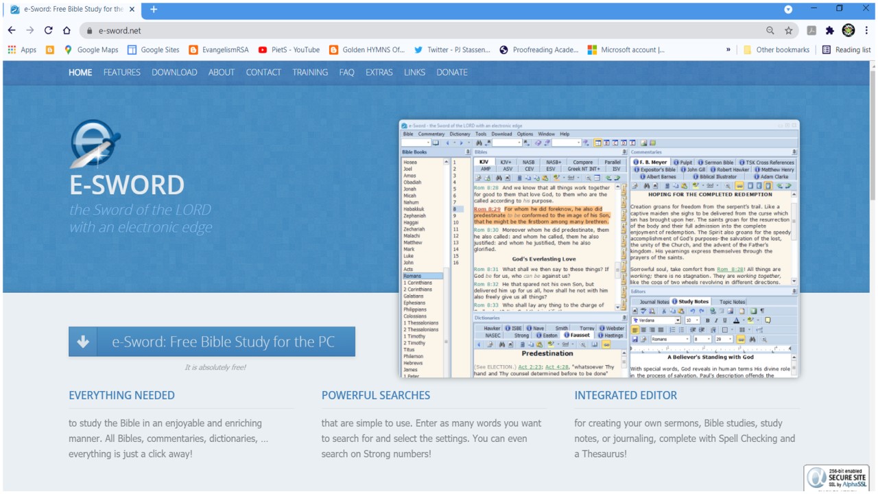Expand the hidden bookmarks overflow chevron

728,49
